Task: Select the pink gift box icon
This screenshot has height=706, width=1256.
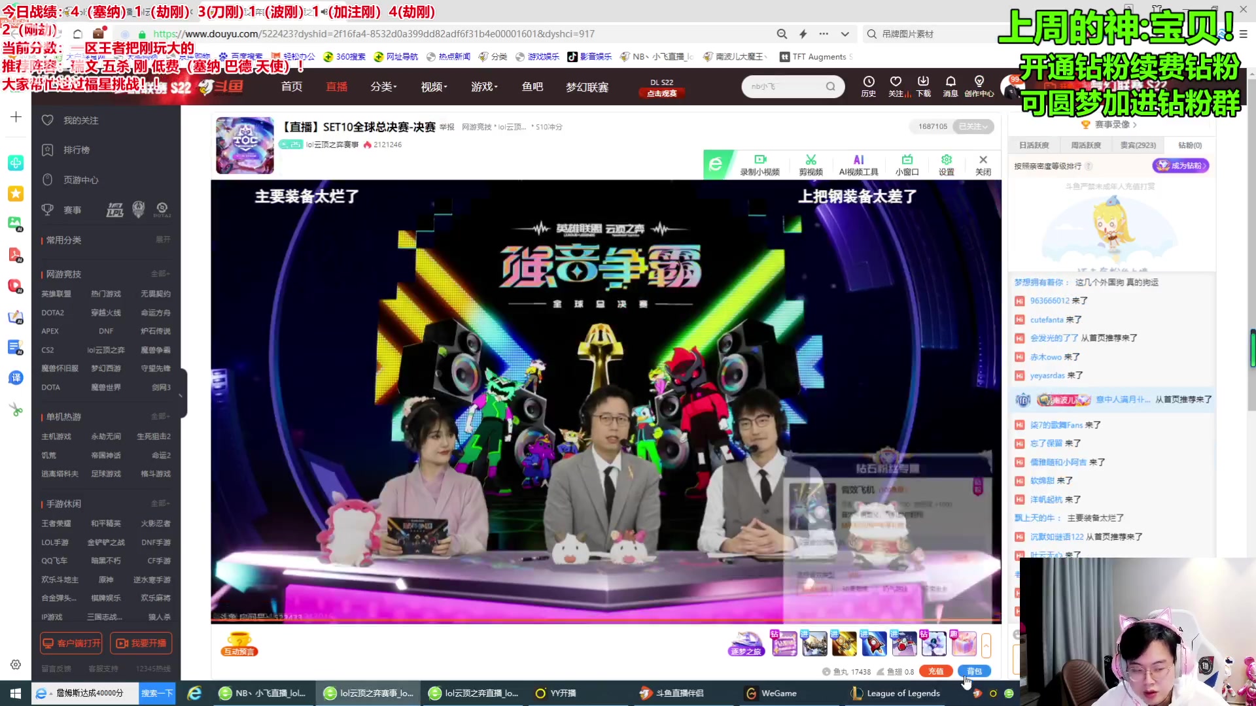Action: pos(963,644)
